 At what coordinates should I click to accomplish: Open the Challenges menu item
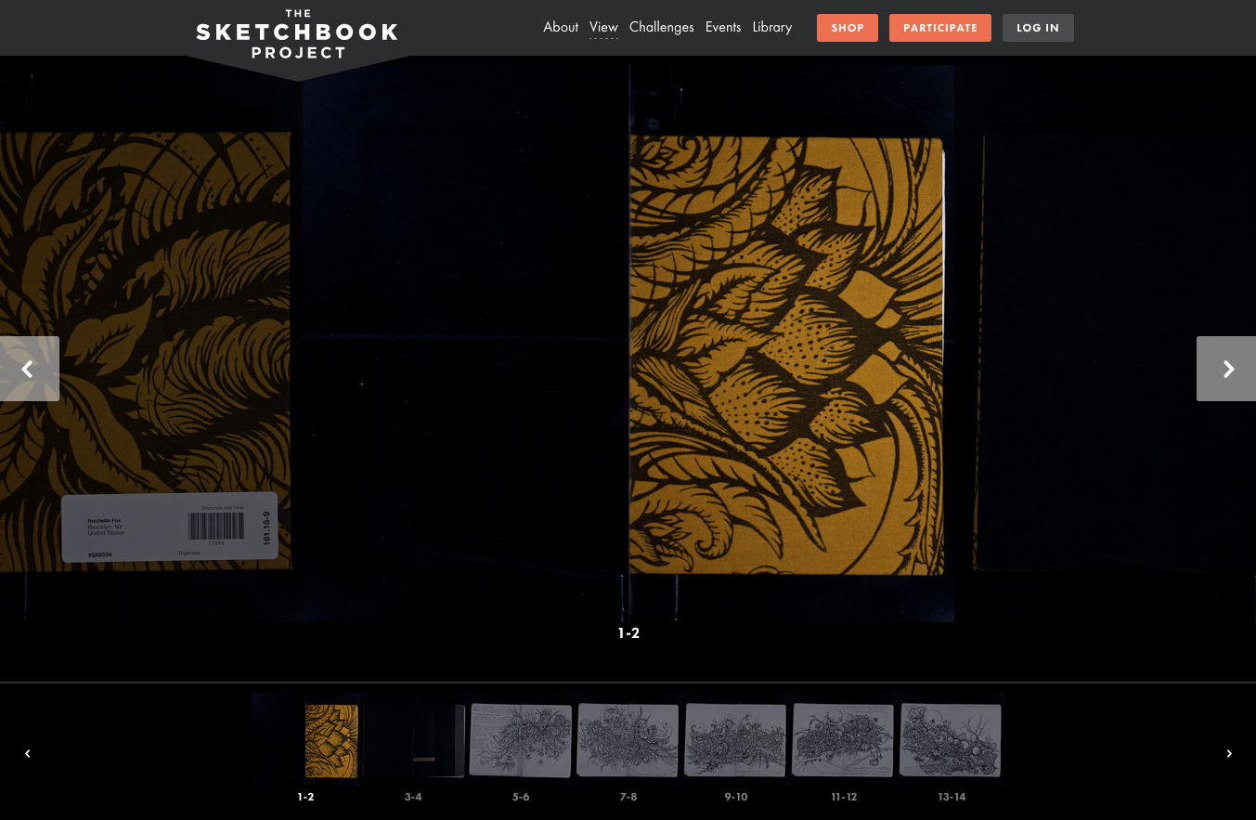662,27
